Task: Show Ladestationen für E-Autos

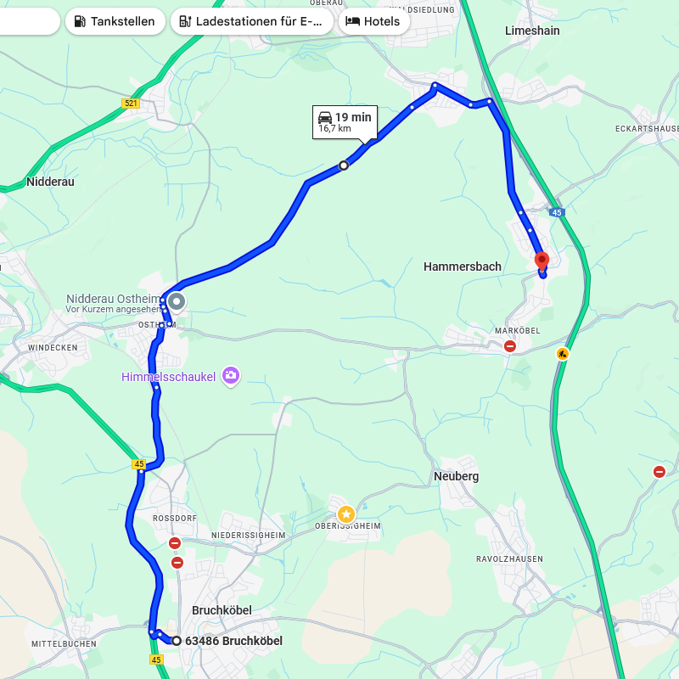Action: pyautogui.click(x=251, y=21)
